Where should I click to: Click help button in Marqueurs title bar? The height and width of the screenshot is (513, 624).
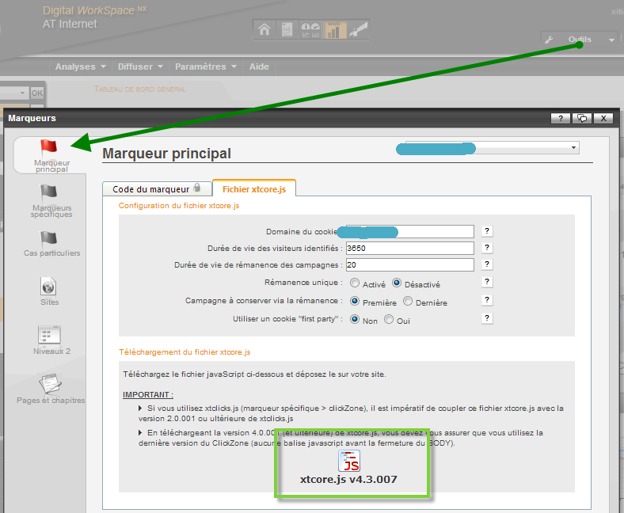point(561,118)
